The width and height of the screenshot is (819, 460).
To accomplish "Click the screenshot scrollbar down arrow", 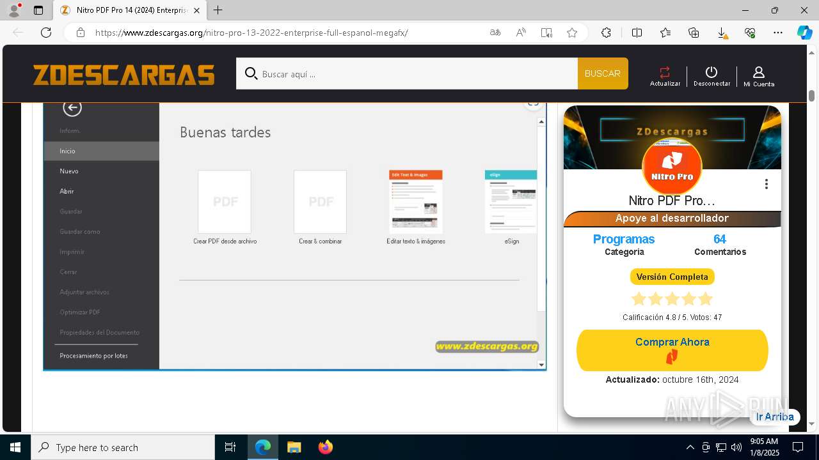I will [x=541, y=365].
